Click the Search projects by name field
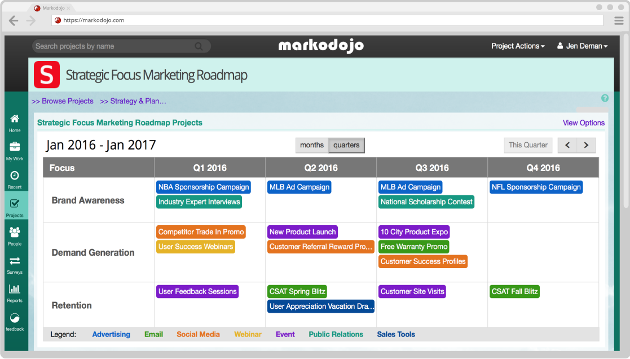Viewport: 630px width, 359px height. click(114, 46)
